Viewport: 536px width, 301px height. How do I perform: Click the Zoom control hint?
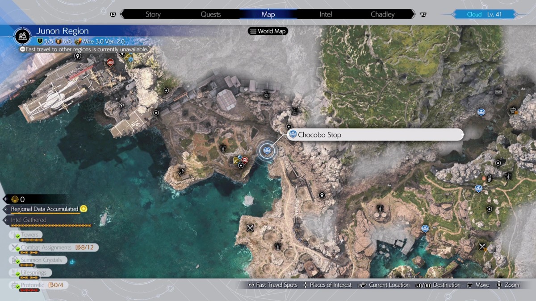(507, 285)
